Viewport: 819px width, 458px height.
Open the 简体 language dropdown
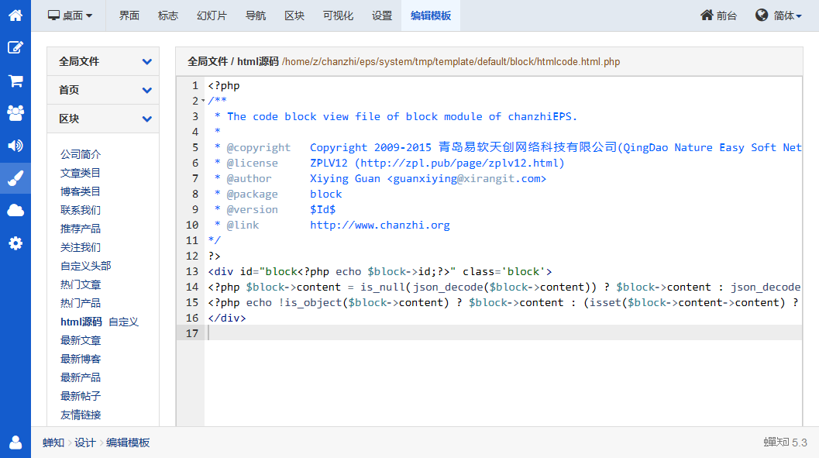pos(779,15)
